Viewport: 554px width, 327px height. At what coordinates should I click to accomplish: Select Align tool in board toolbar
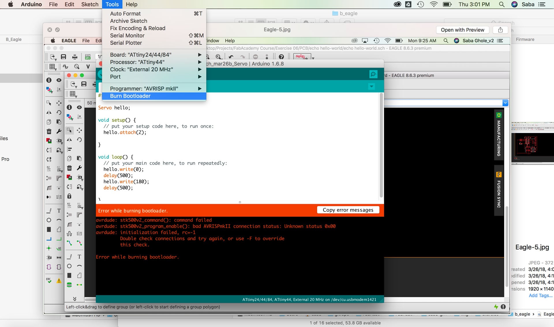tap(70, 149)
